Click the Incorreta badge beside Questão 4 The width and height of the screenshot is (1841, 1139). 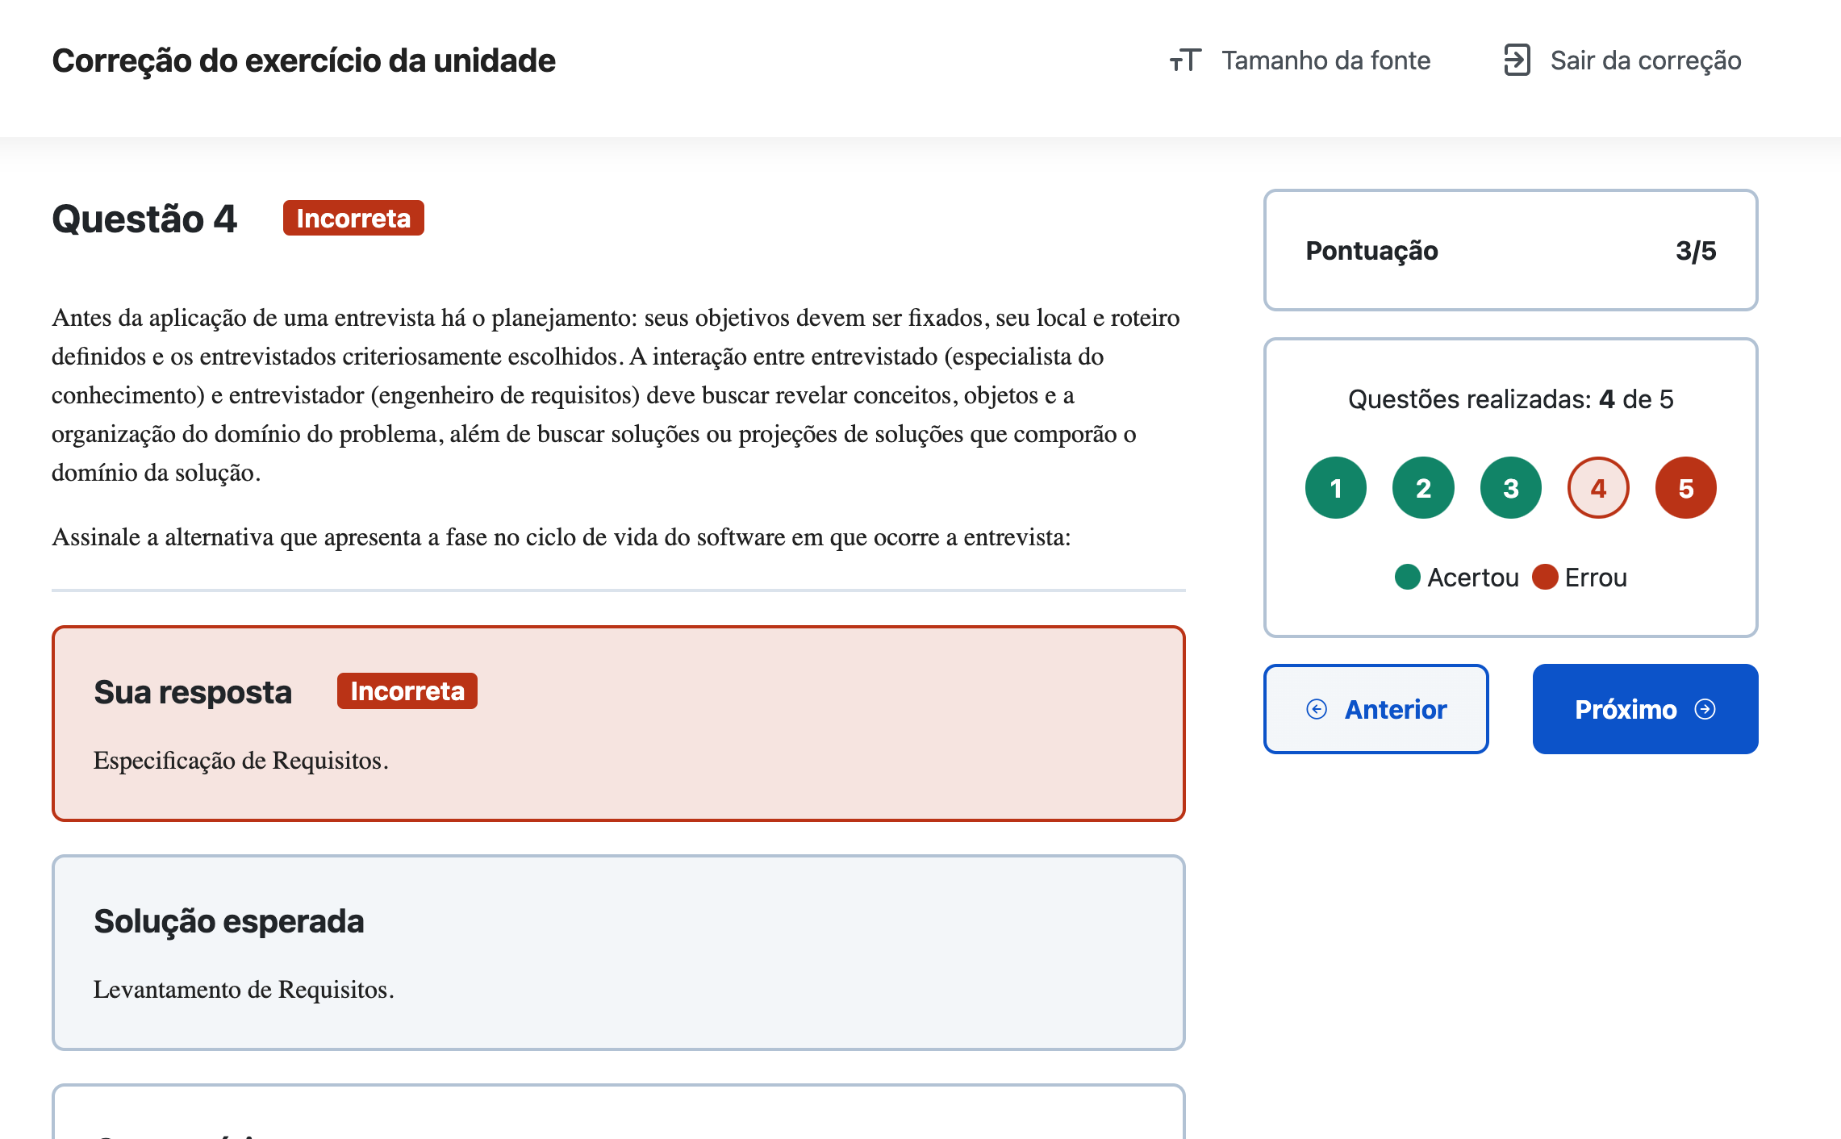[x=353, y=218]
